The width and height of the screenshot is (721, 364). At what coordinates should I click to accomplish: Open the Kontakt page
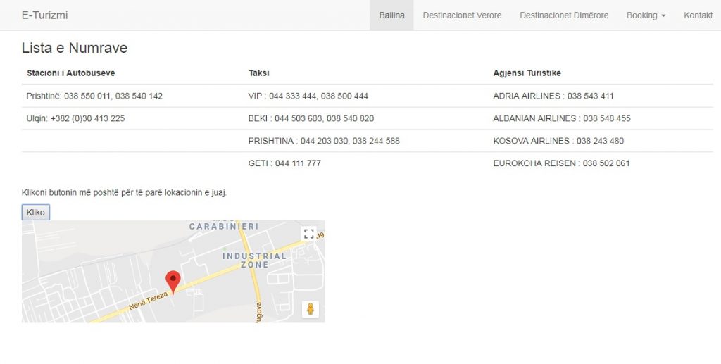point(698,15)
